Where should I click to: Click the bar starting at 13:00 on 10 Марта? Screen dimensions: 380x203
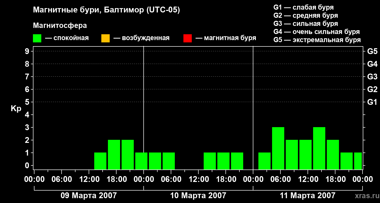coord(210,161)
